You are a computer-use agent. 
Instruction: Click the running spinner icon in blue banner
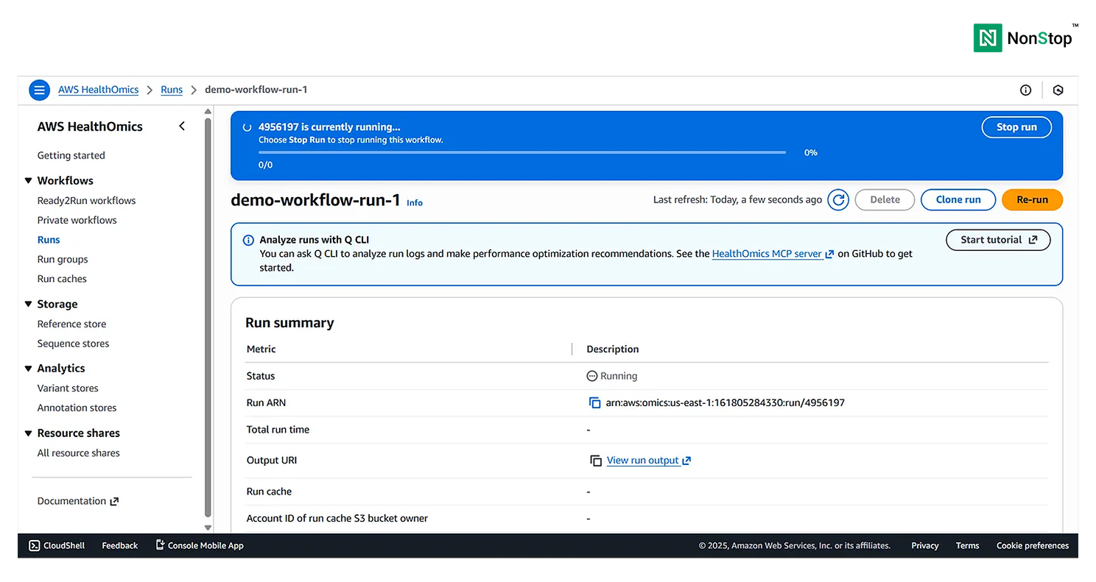[x=247, y=127]
